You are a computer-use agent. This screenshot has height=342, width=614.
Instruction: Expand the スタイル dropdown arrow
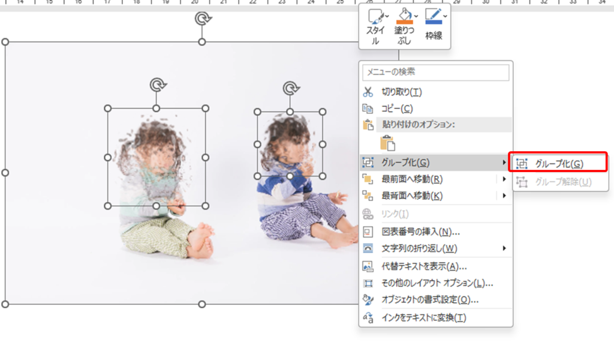point(387,16)
